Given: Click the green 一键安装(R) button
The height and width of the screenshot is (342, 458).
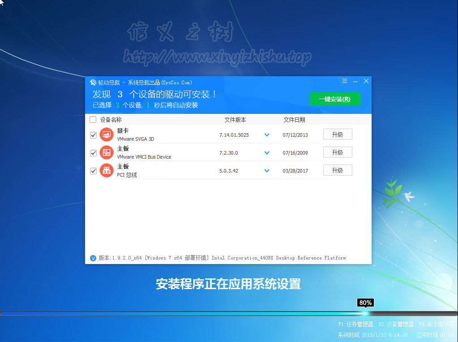Looking at the screenshot, I should click(334, 99).
